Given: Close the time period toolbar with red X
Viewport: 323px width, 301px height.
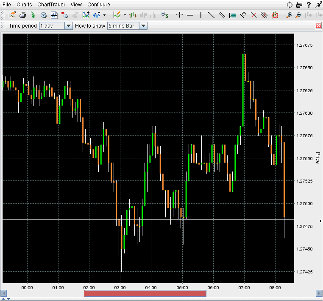Looking at the screenshot, I should tap(318, 26).
